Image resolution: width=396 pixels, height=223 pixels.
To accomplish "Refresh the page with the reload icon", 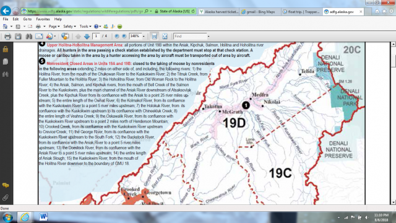I will (193, 11).
